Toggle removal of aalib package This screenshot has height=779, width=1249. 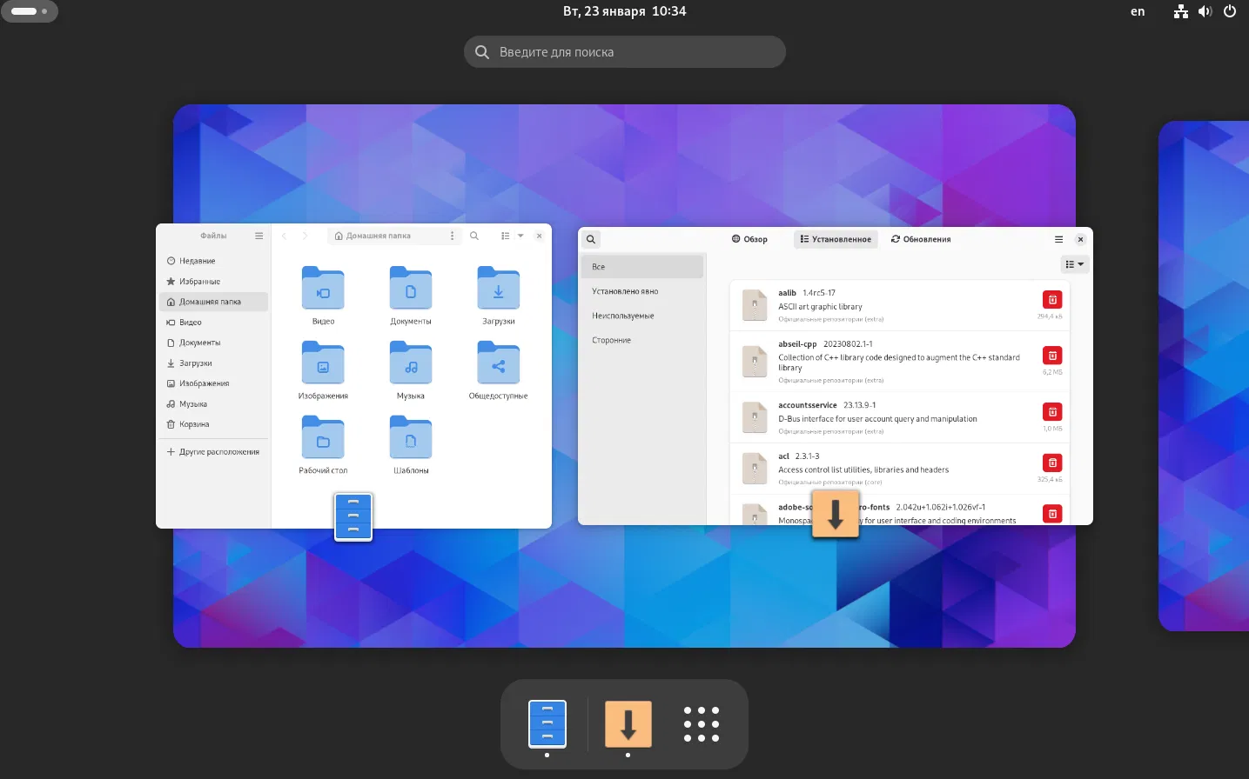1052,300
